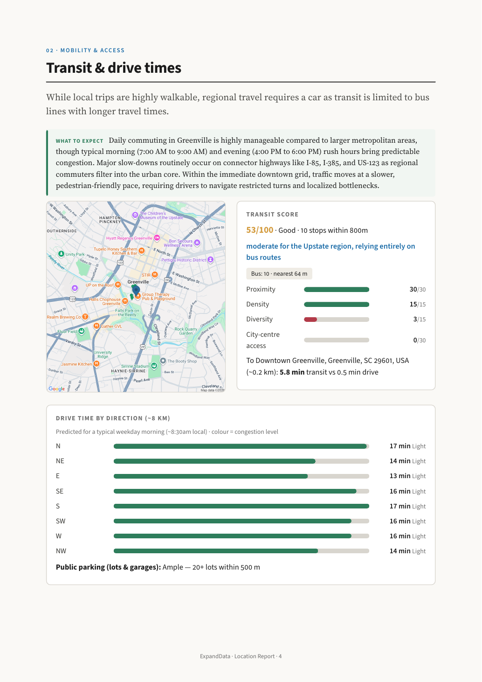Click the SE direction drive time bar

(x=241, y=491)
